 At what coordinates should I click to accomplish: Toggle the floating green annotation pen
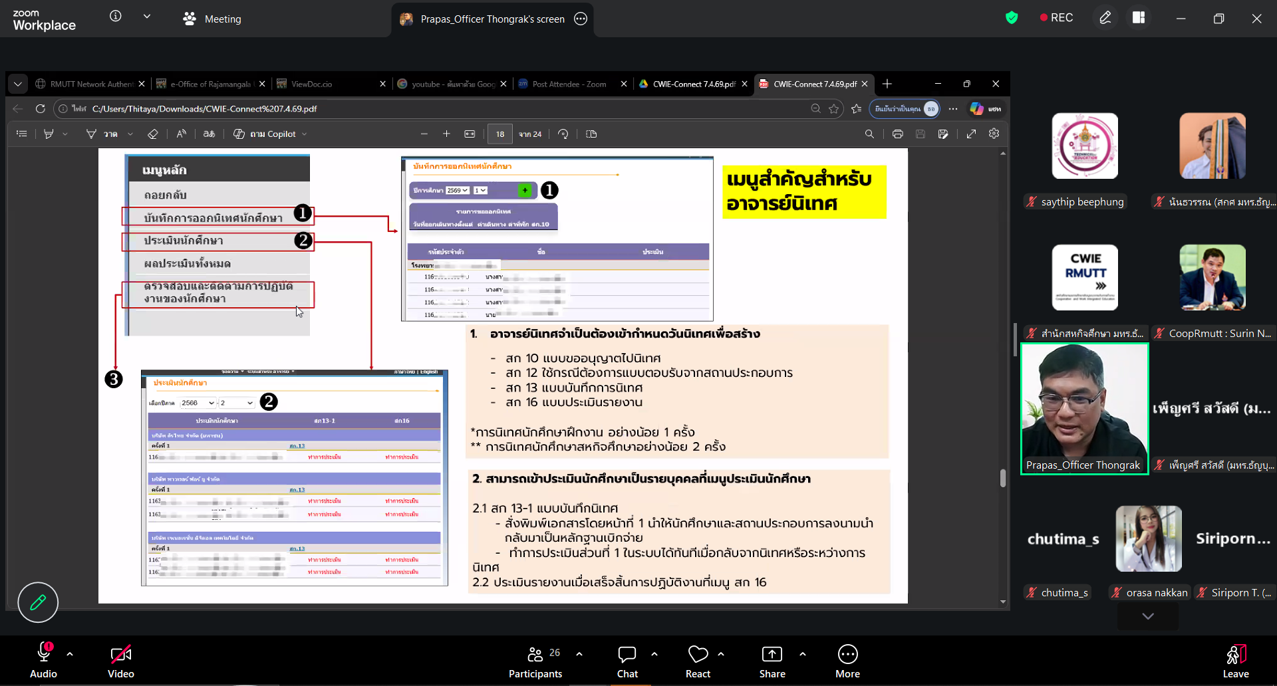38,602
